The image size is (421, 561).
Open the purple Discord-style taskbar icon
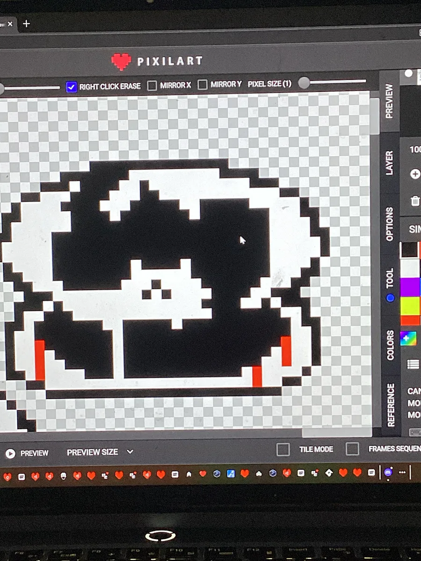(x=388, y=472)
